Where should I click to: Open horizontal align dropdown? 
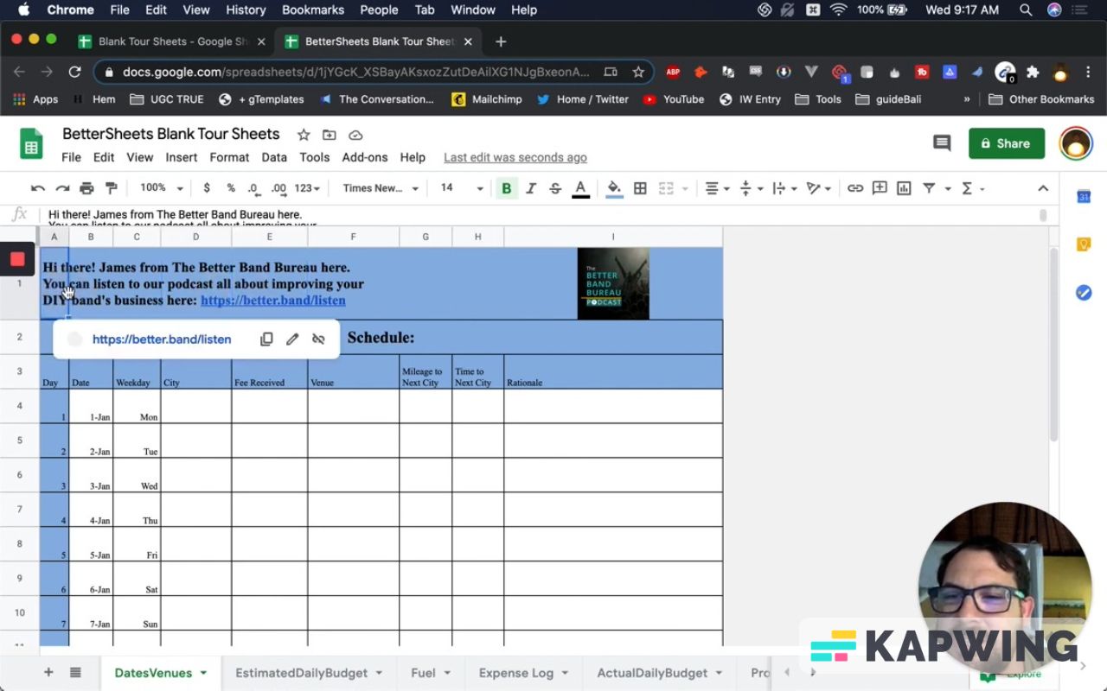tap(716, 188)
